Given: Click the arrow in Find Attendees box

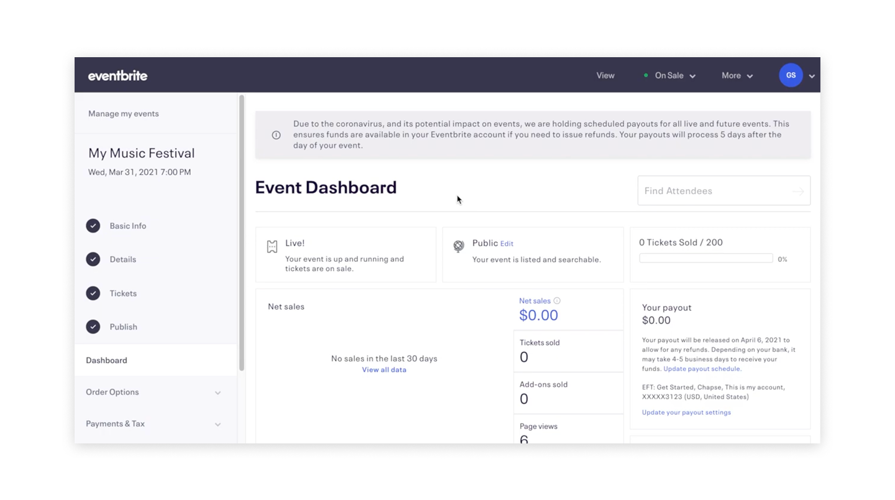Looking at the screenshot, I should (798, 192).
